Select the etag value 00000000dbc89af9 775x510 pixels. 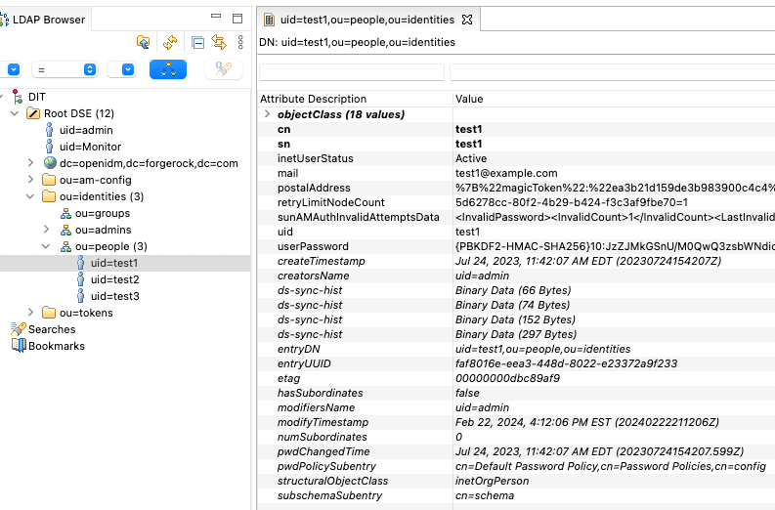(507, 378)
